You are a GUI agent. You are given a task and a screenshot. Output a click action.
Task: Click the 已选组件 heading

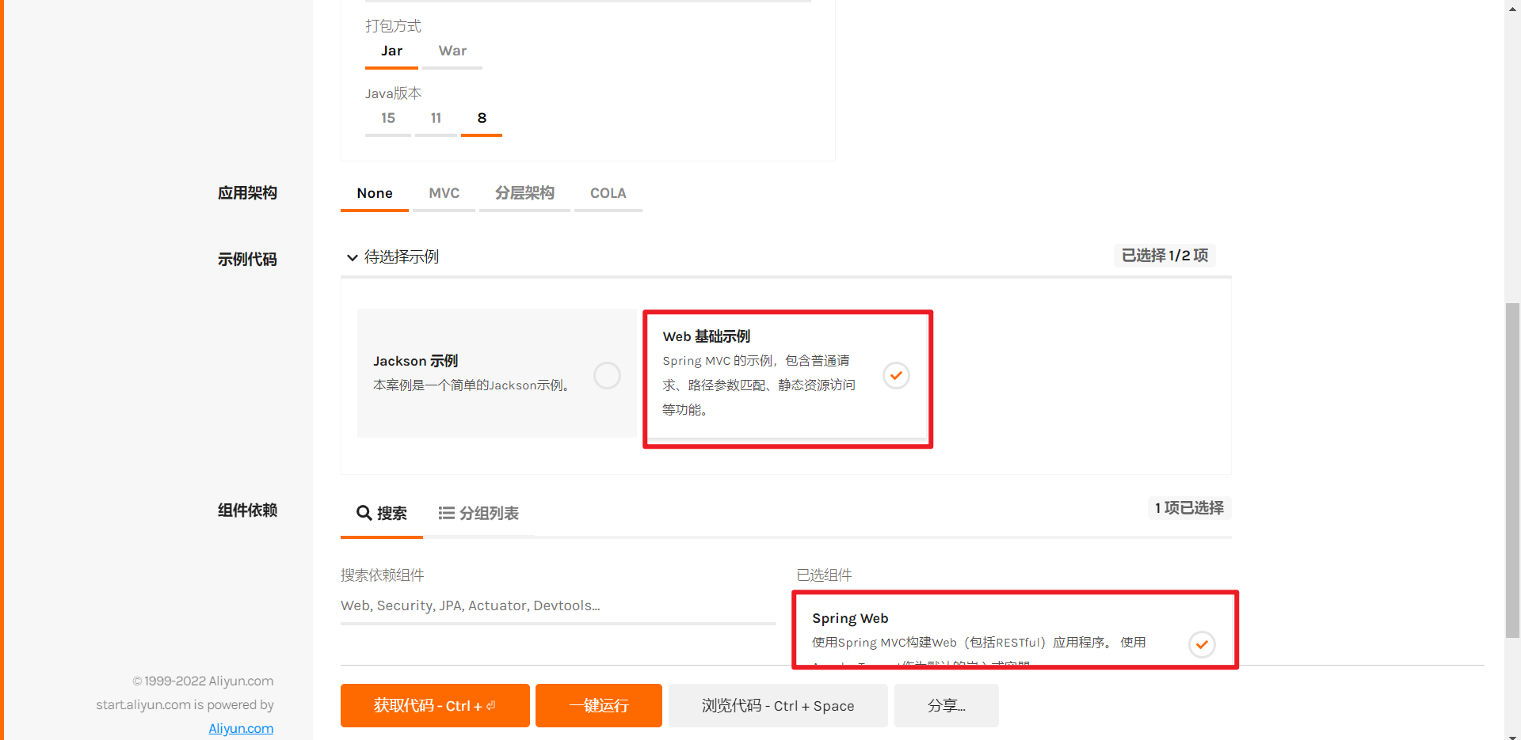[824, 575]
